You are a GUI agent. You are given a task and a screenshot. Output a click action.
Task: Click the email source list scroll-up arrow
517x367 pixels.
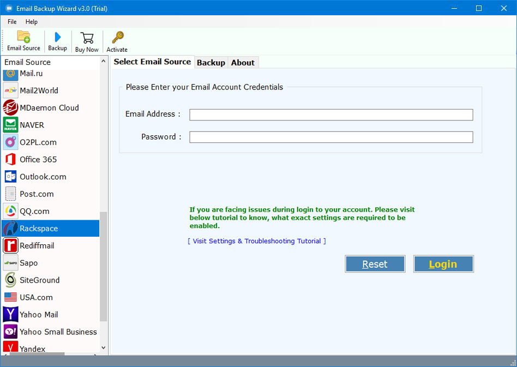click(104, 61)
